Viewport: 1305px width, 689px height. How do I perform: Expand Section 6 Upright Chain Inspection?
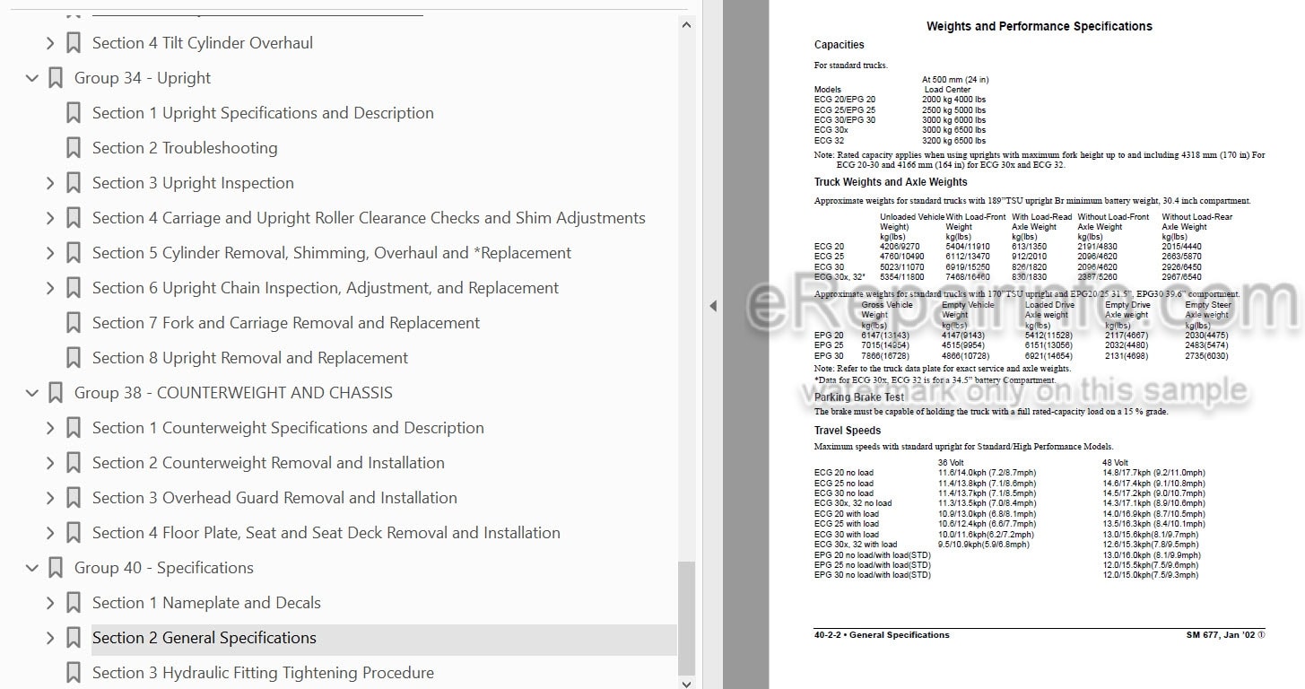pos(50,288)
